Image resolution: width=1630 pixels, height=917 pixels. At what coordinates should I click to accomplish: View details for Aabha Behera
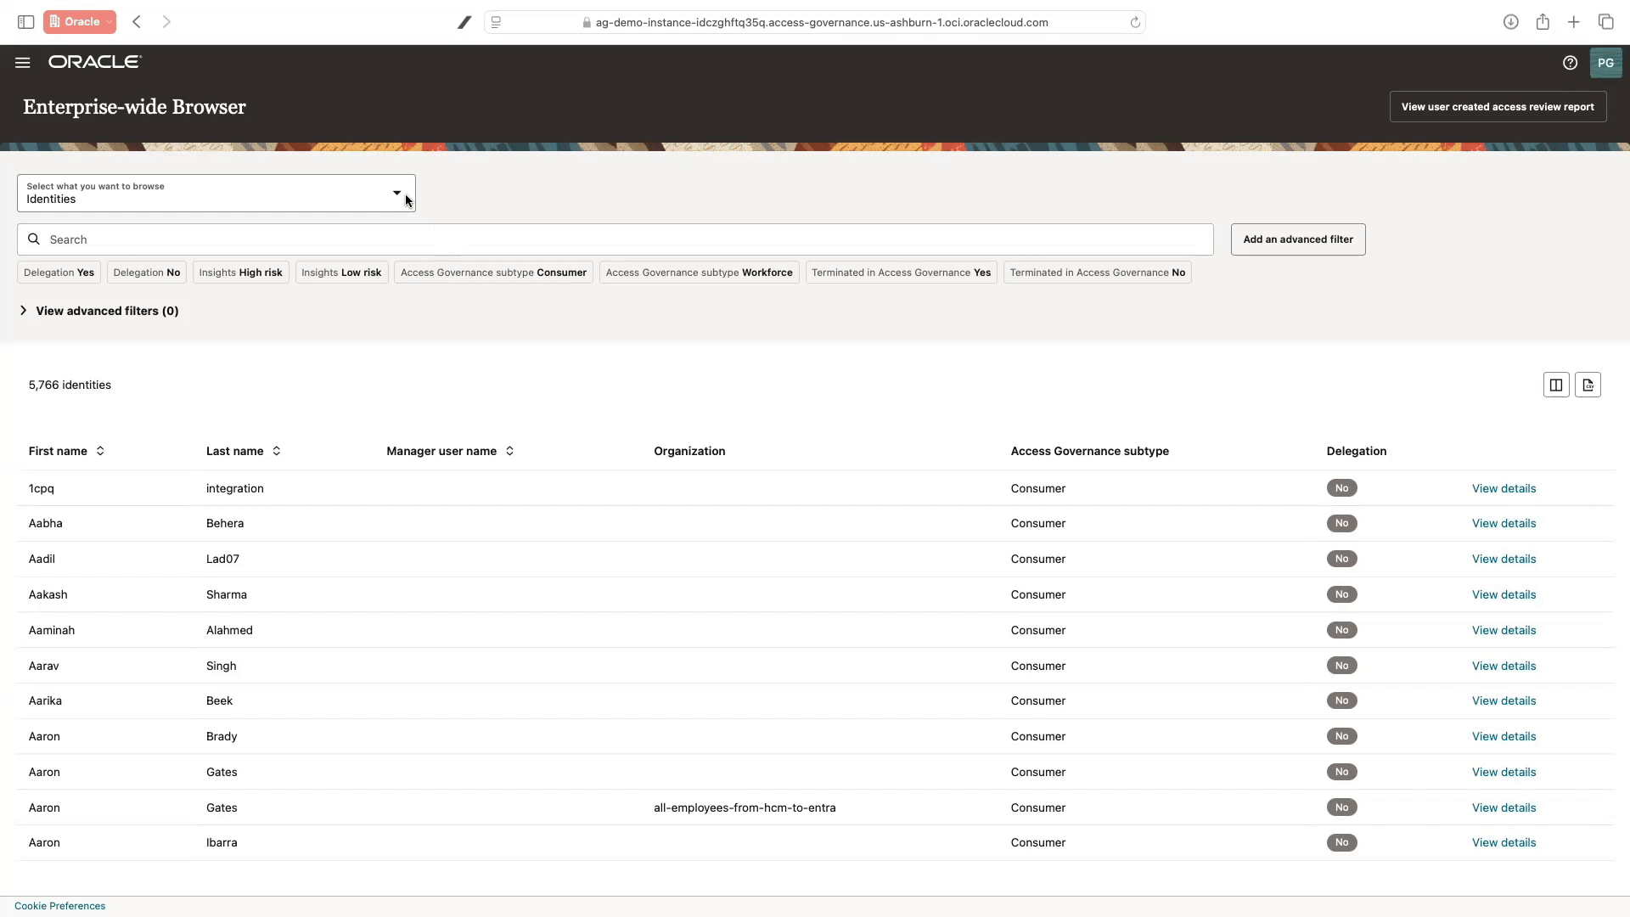pyautogui.click(x=1504, y=523)
